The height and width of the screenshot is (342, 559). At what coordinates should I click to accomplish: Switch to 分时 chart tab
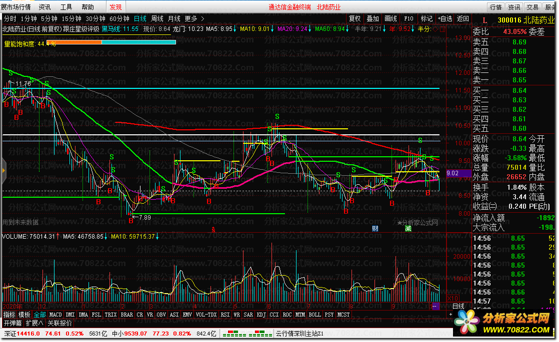pos(10,18)
